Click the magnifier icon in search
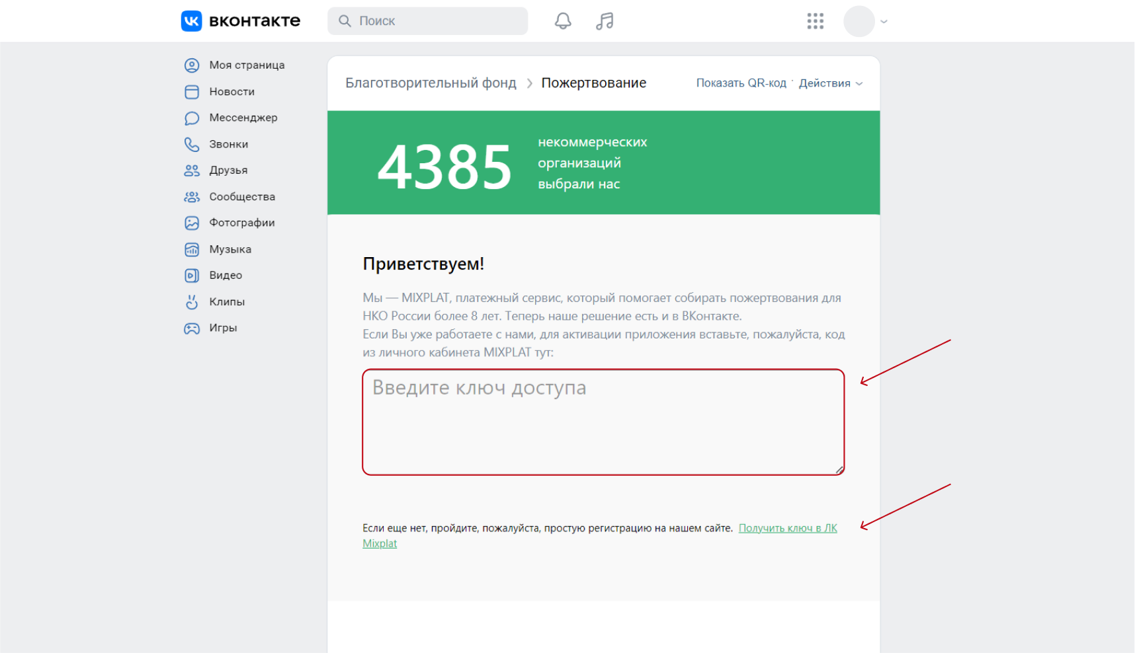The height and width of the screenshot is (653, 1135). click(x=345, y=21)
